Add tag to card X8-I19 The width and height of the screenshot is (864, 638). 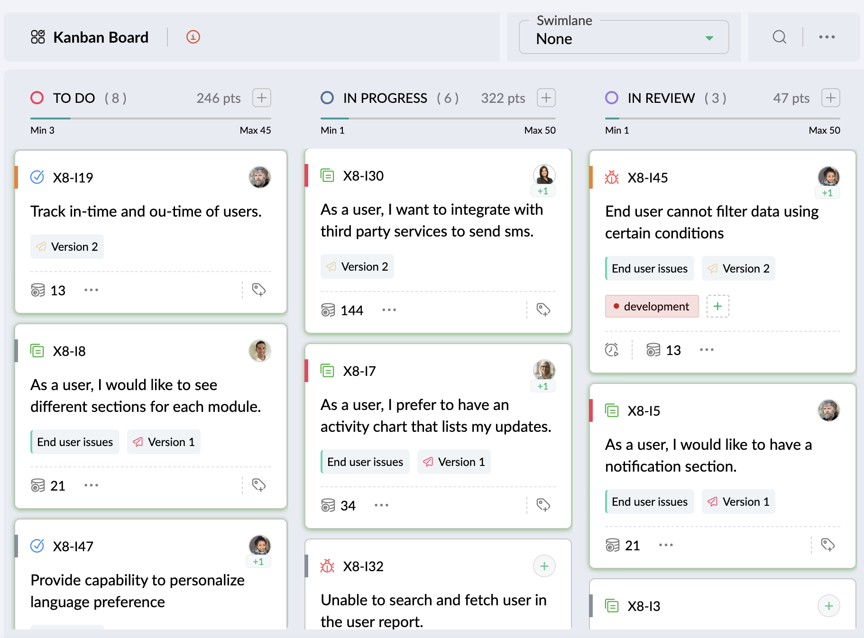click(x=258, y=290)
